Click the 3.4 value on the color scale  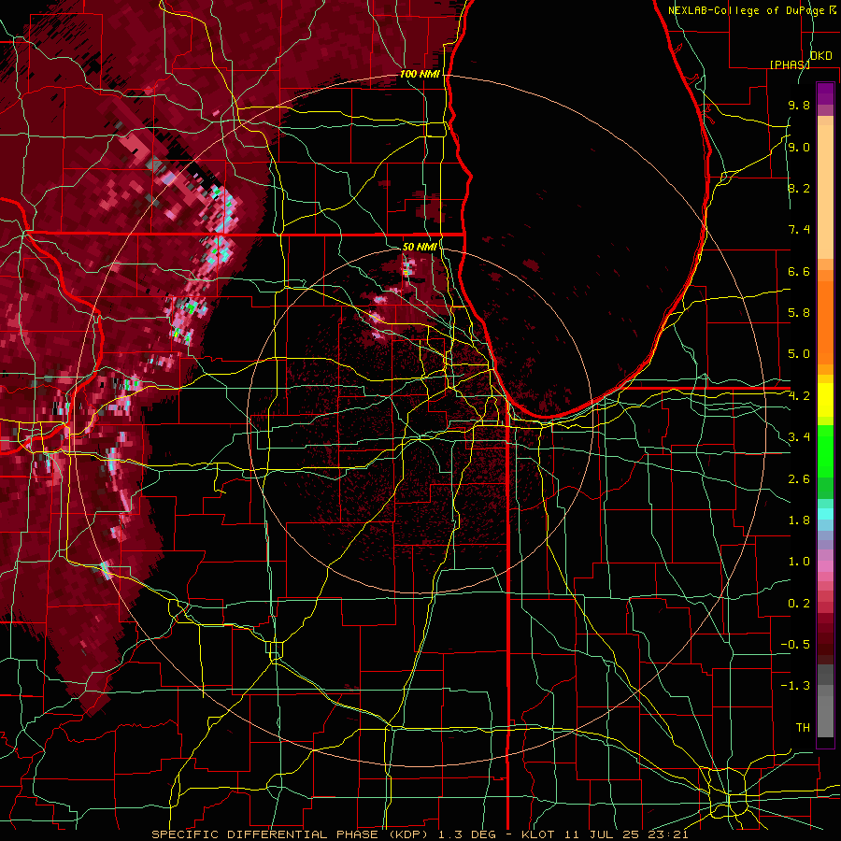point(799,437)
